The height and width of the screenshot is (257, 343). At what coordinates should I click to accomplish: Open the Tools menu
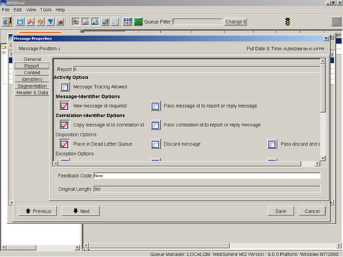46,10
